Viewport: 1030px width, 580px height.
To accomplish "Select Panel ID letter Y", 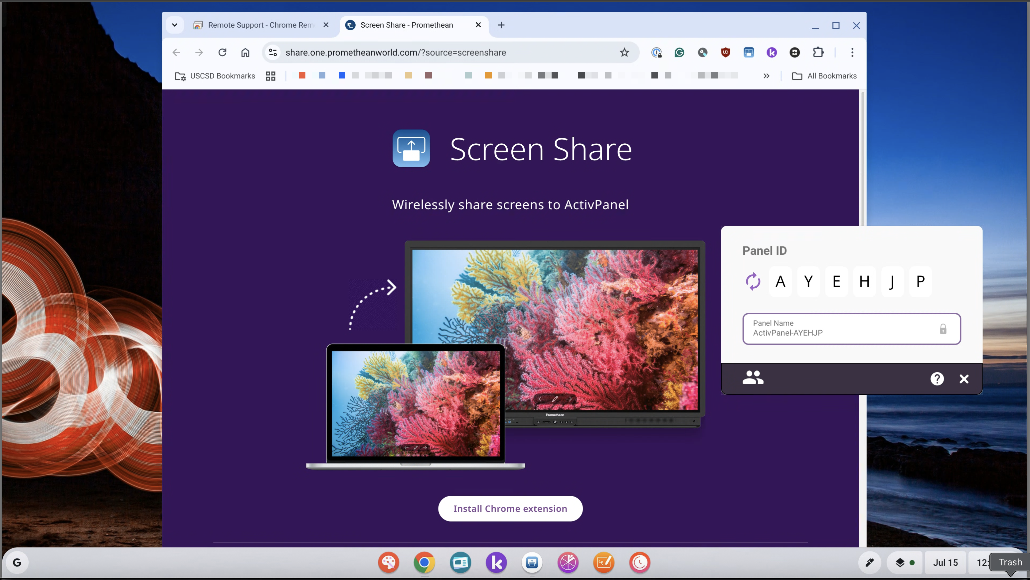I will coord(808,281).
